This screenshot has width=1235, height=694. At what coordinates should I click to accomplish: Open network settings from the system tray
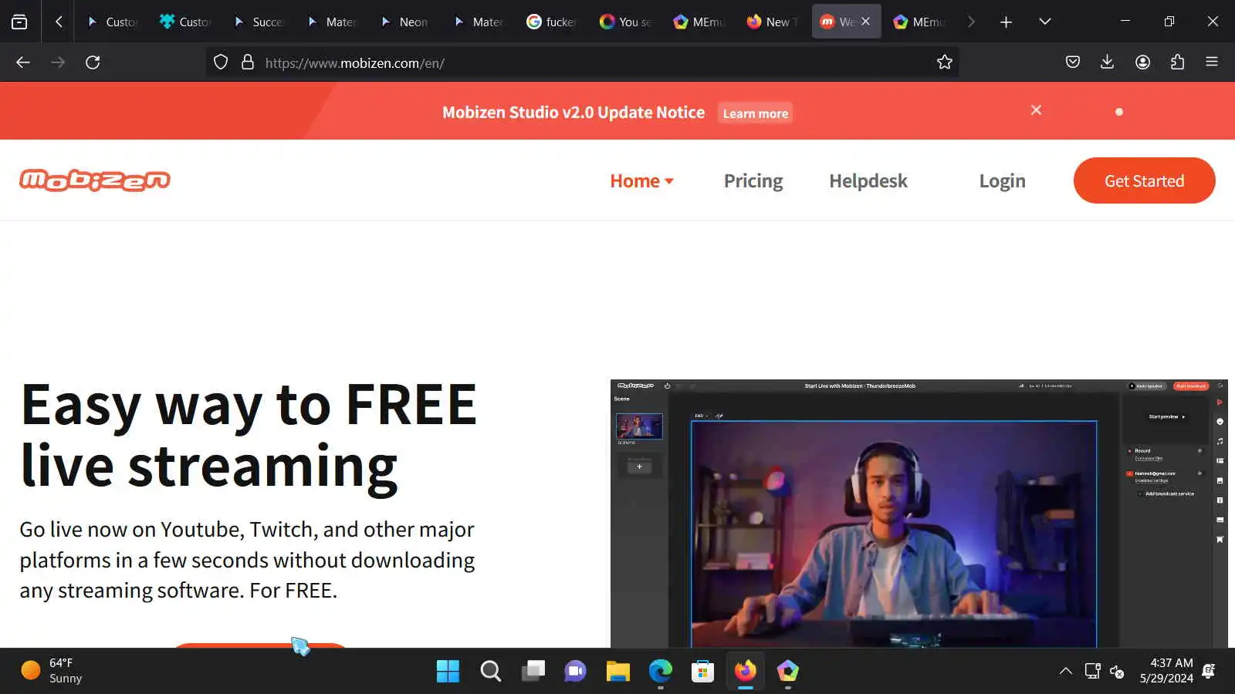1092,671
